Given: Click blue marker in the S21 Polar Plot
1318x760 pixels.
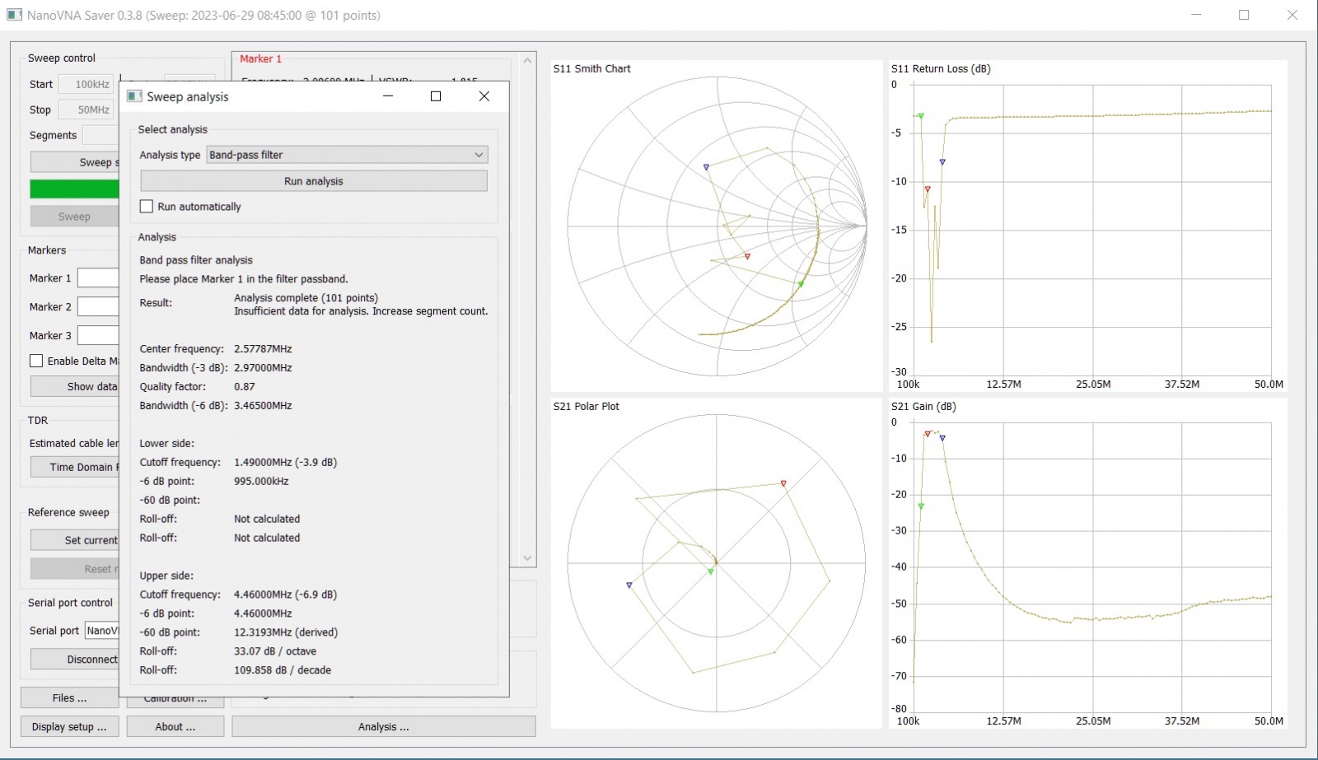Looking at the screenshot, I should click(629, 585).
